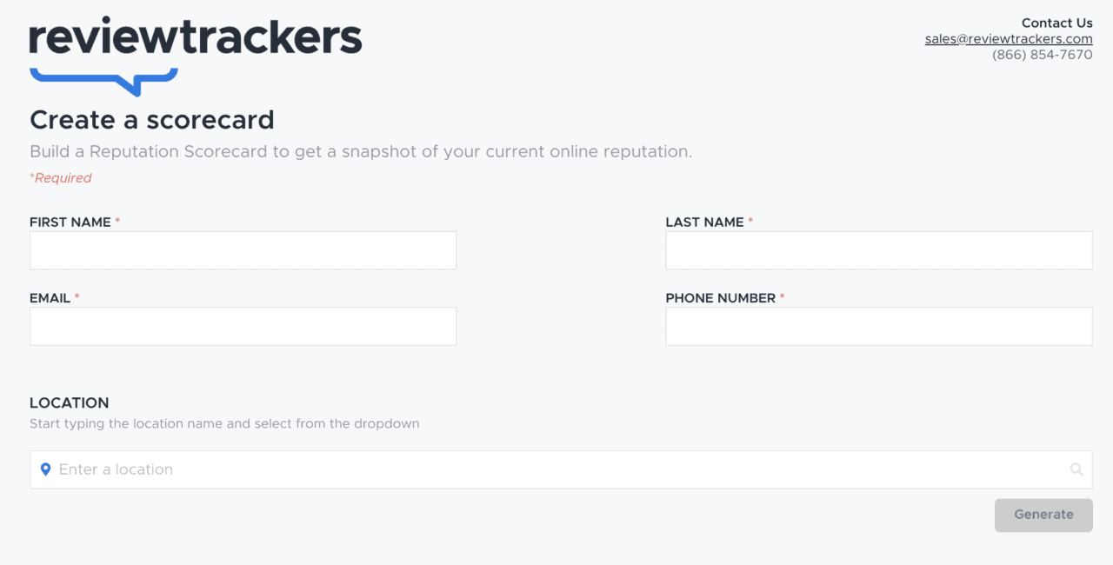Click the magnifier search icon in location field
This screenshot has width=1113, height=565.
(x=1076, y=469)
